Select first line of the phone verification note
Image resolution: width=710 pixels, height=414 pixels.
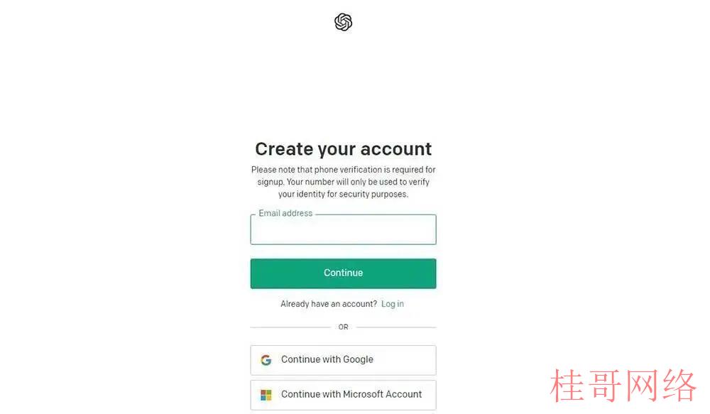coord(343,170)
